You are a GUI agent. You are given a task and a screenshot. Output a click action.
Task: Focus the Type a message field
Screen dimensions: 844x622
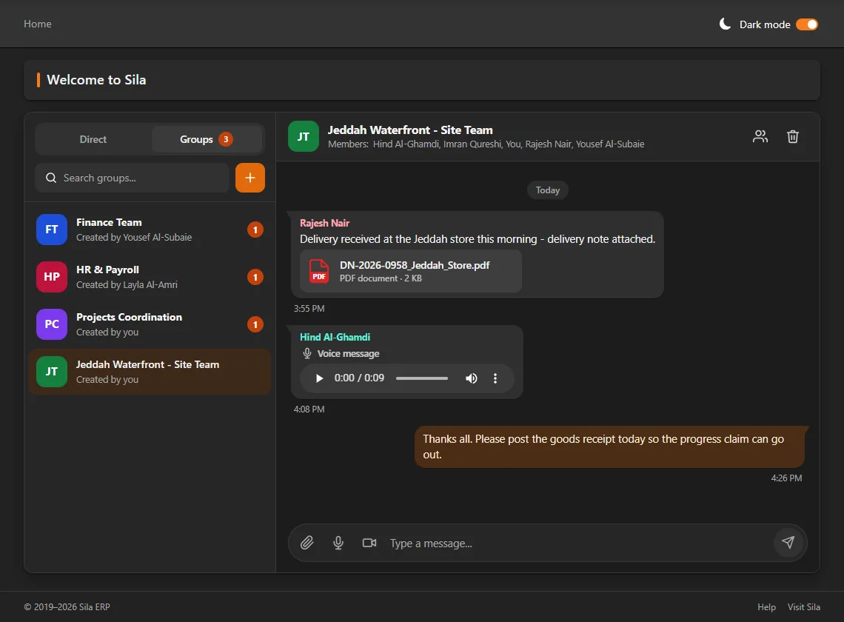point(579,544)
